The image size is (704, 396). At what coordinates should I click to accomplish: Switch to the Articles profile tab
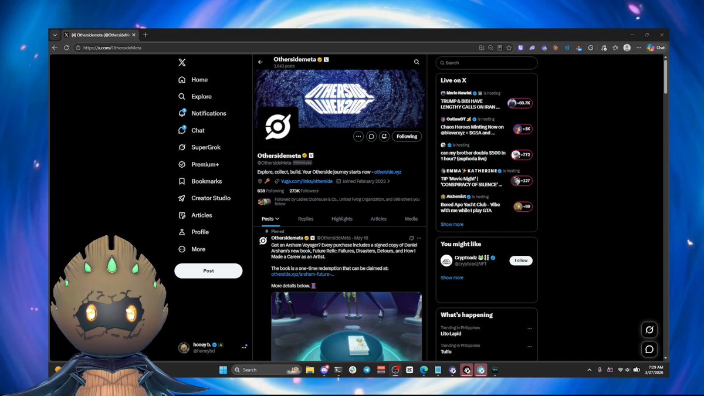(x=378, y=219)
